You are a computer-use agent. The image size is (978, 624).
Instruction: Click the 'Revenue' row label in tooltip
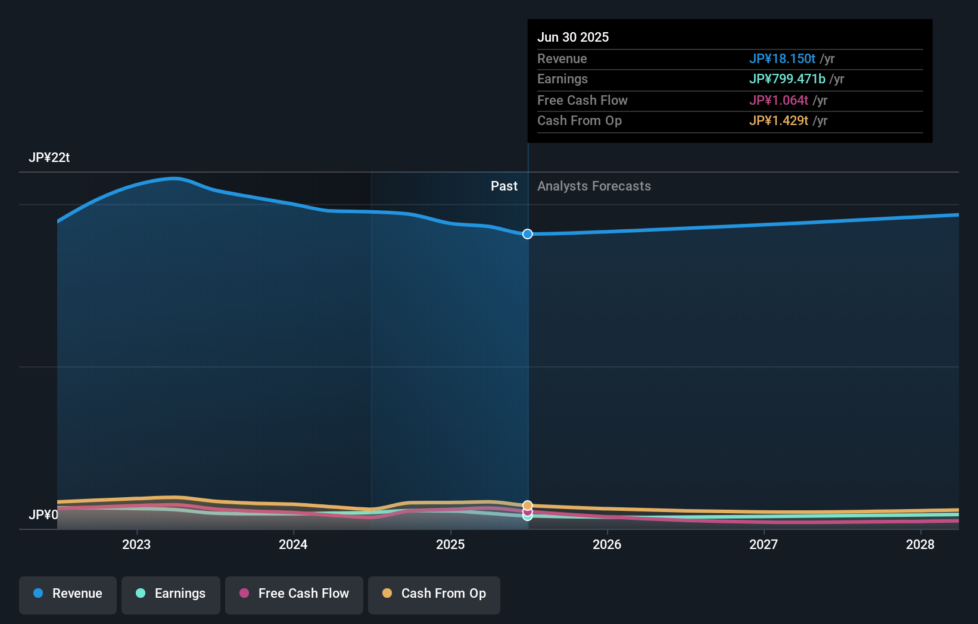point(562,59)
